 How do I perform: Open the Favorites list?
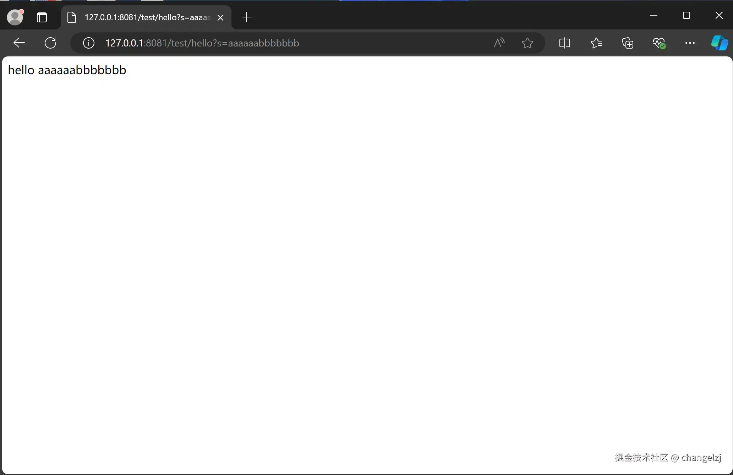point(596,43)
